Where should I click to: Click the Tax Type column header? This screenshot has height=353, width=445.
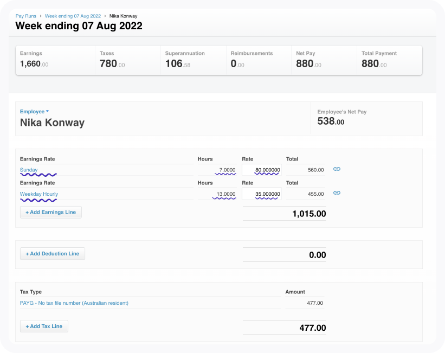(x=31, y=292)
